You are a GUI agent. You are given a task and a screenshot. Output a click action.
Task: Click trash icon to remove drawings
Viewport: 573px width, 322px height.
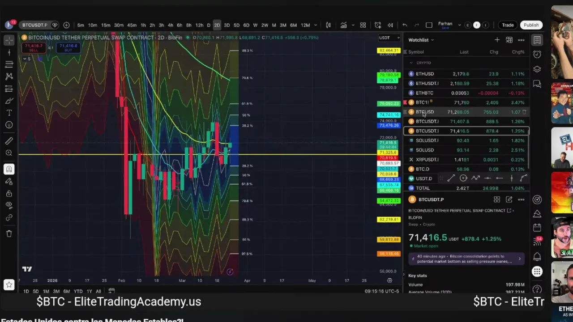coord(9,233)
